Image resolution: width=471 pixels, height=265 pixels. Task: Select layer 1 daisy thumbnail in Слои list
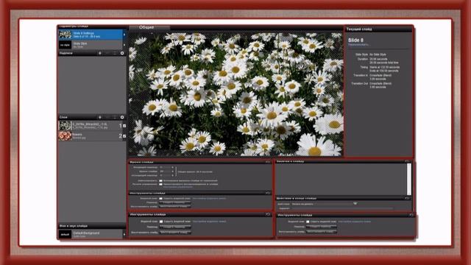(x=65, y=126)
